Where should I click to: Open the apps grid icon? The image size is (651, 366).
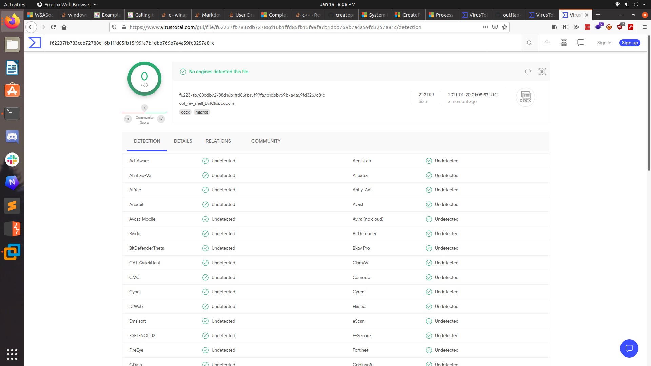[564, 43]
